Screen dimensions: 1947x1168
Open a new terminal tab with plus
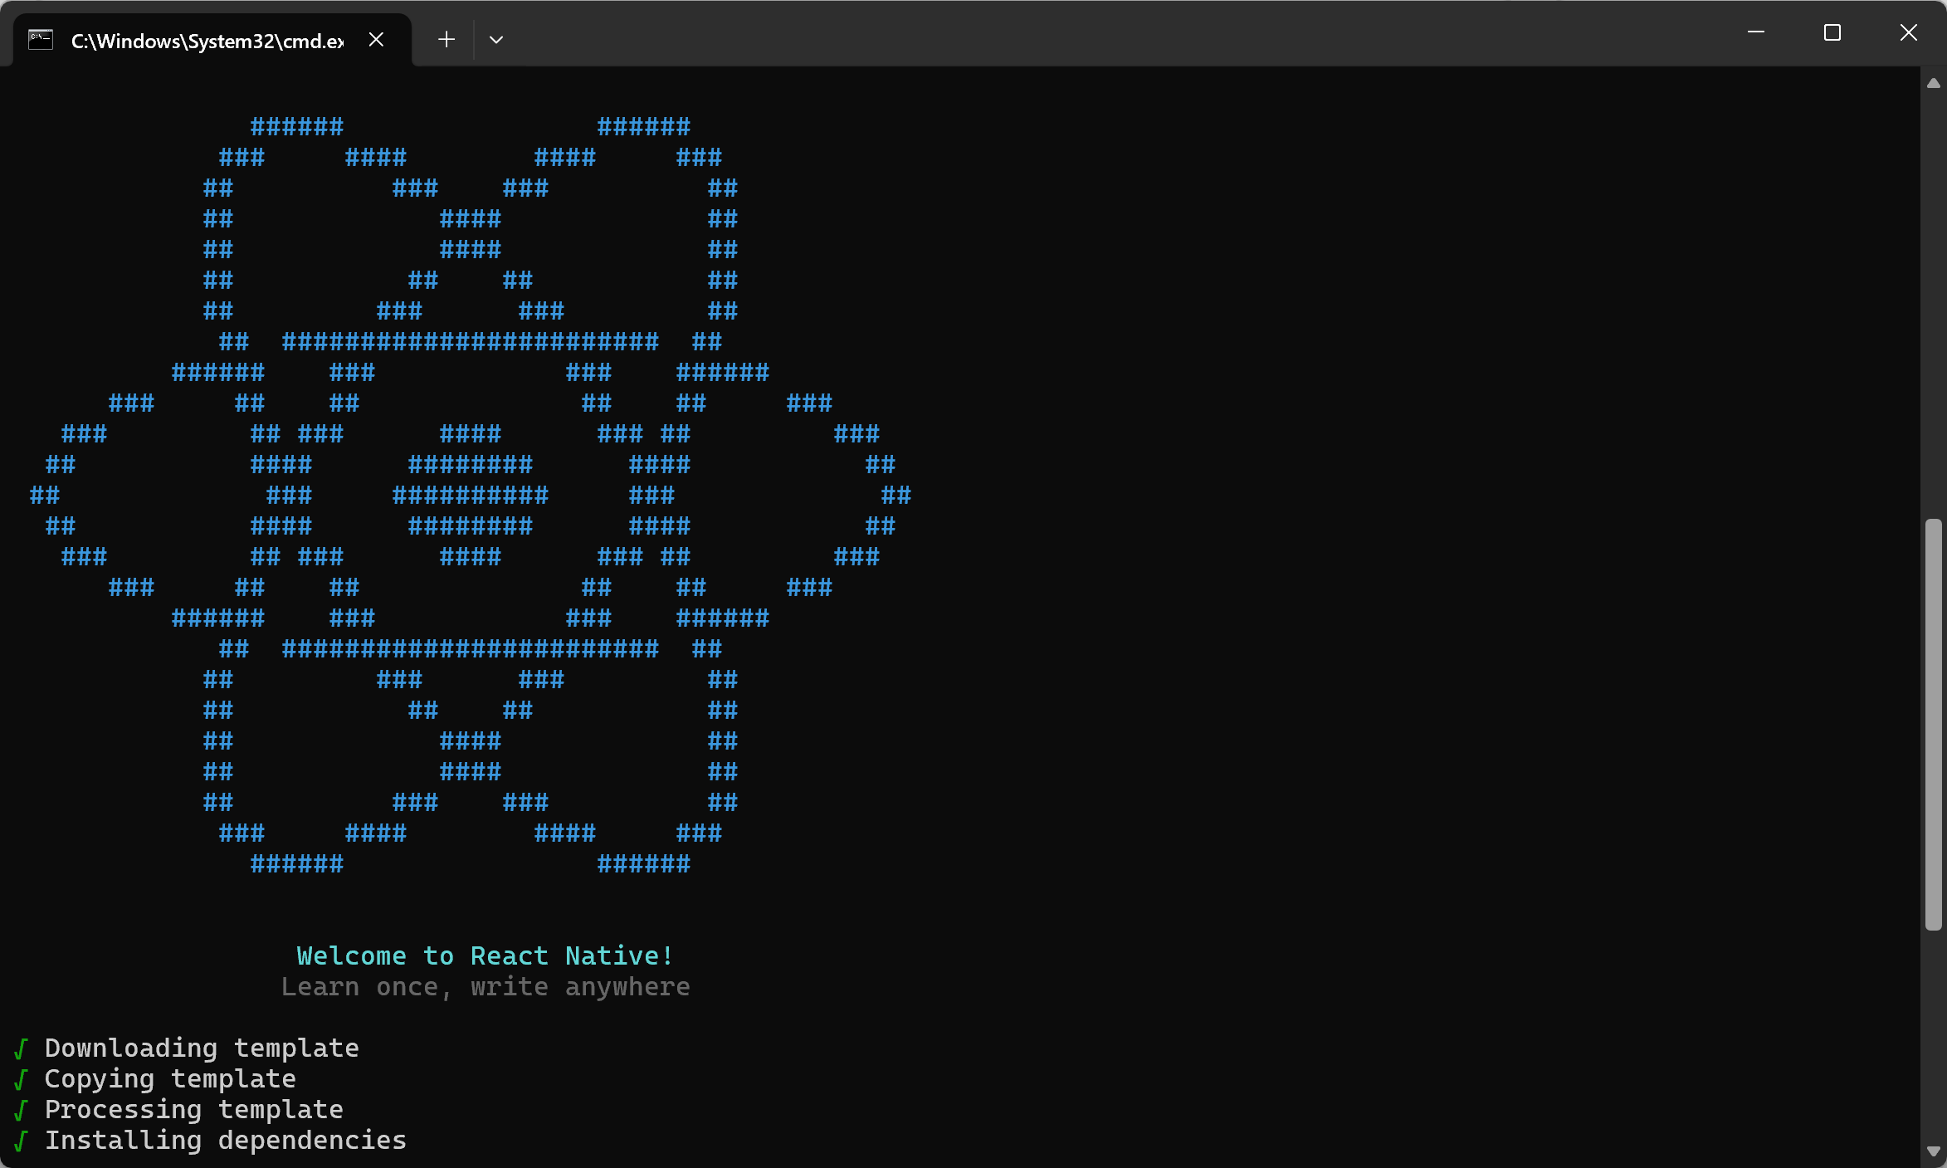(x=446, y=40)
